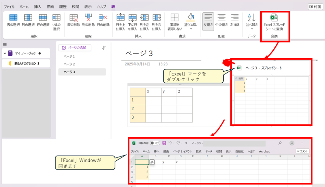The height and width of the screenshot is (187, 325).
Task: Select the 新しいセクション 1 section
Action: (x=26, y=64)
